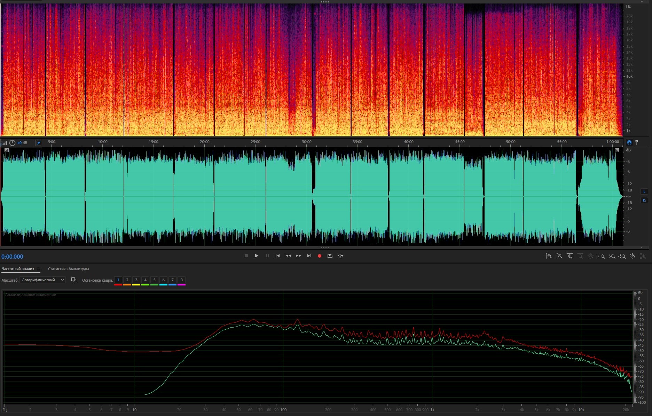The height and width of the screenshot is (416, 652).
Task: Click hold frame button 8
Action: 181,280
